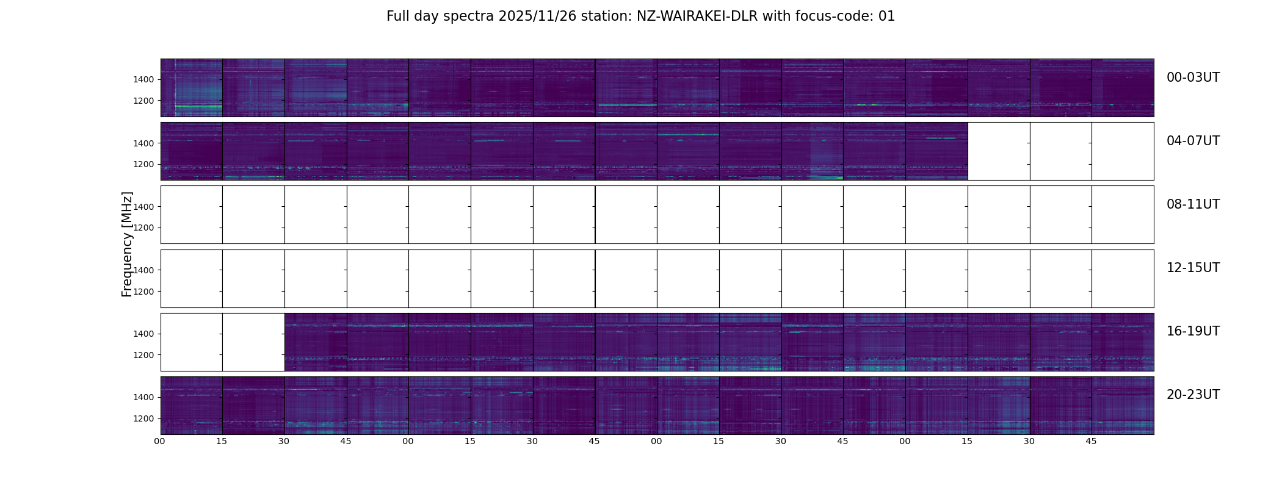Click the first empty panel of the 16-19UT row
Screen dimensions: 1282x488
192,342
